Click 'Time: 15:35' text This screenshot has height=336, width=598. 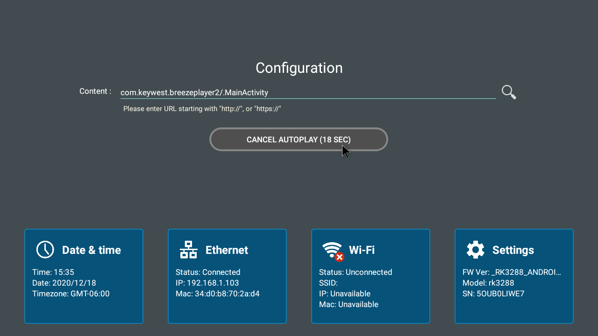[x=53, y=272]
